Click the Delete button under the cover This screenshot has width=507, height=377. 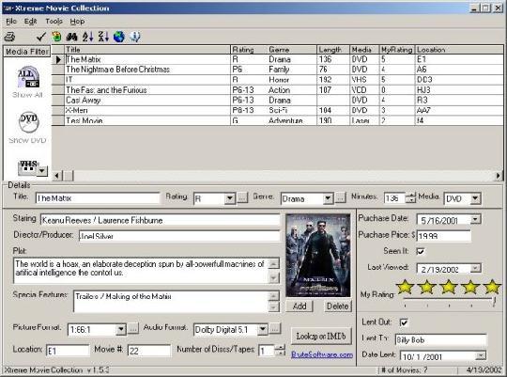pos(338,306)
